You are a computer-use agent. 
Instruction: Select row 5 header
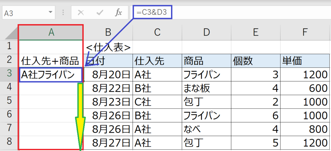pos(9,102)
